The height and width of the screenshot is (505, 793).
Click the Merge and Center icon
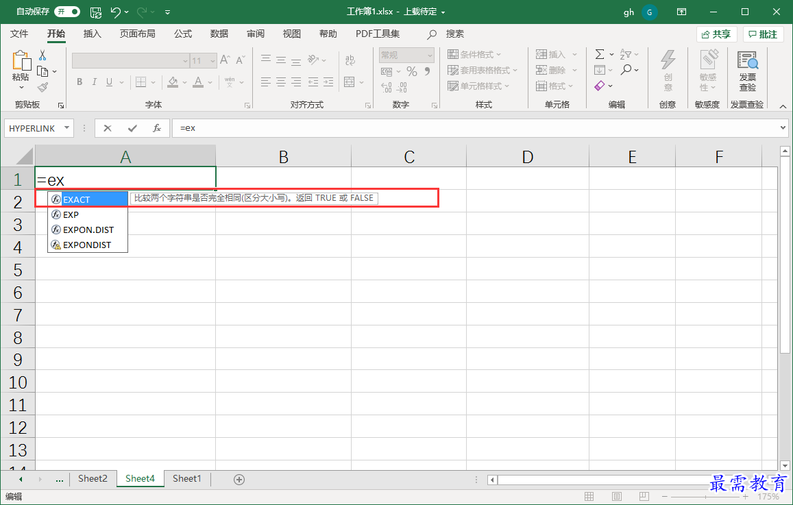coord(349,82)
